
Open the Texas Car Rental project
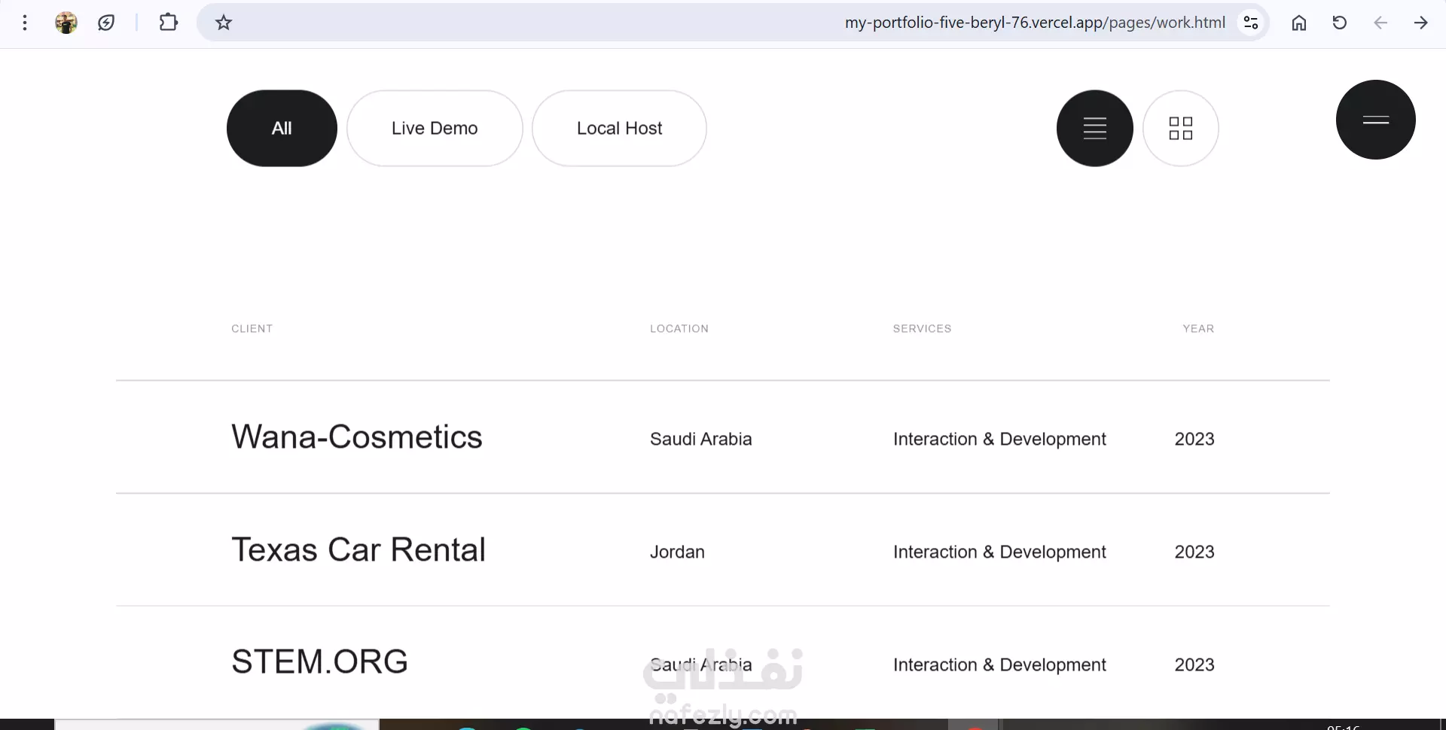[x=358, y=550]
